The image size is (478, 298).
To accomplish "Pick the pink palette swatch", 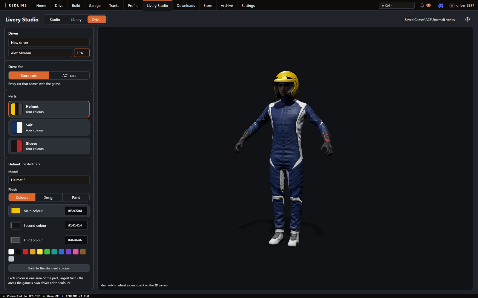I will point(76,252).
